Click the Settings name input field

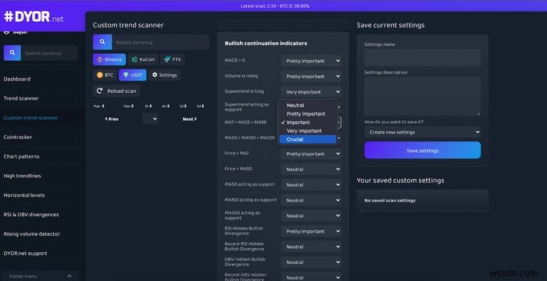[423, 58]
